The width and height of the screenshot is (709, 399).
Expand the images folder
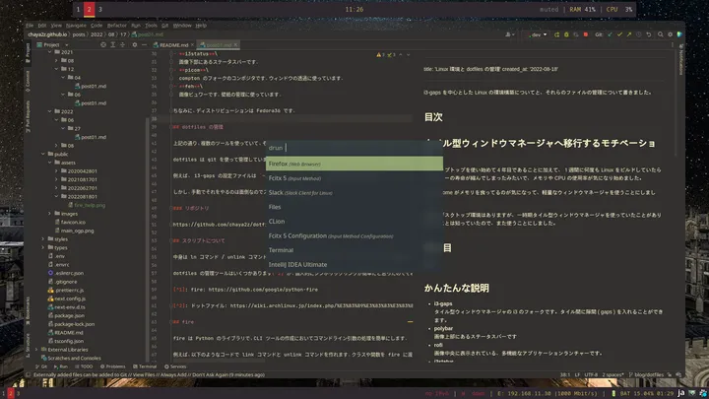click(50, 214)
